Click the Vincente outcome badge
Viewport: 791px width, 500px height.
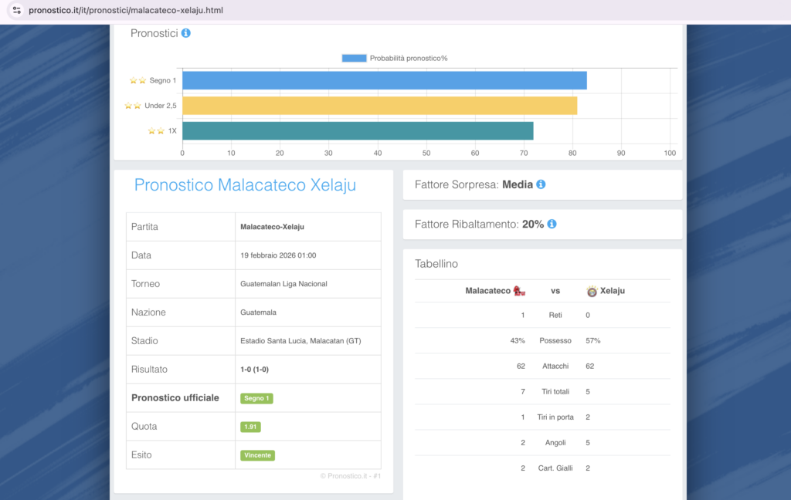pyautogui.click(x=257, y=455)
